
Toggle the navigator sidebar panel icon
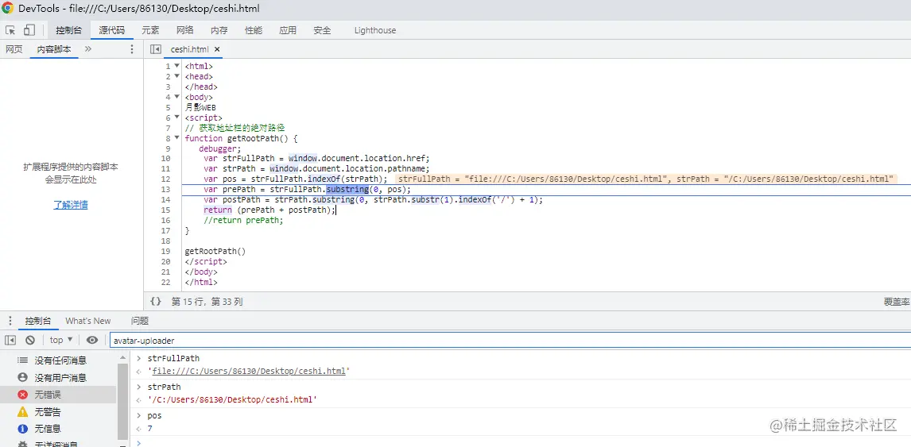point(155,49)
